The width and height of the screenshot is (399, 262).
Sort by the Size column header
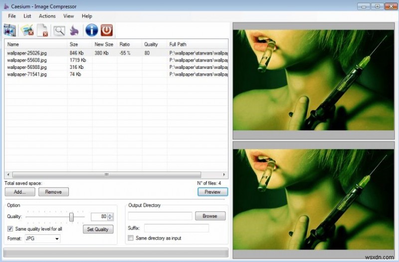(x=80, y=44)
